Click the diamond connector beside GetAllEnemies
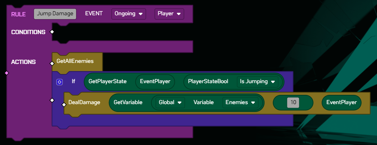Viewport: 377px width, 145px height. 52,63
